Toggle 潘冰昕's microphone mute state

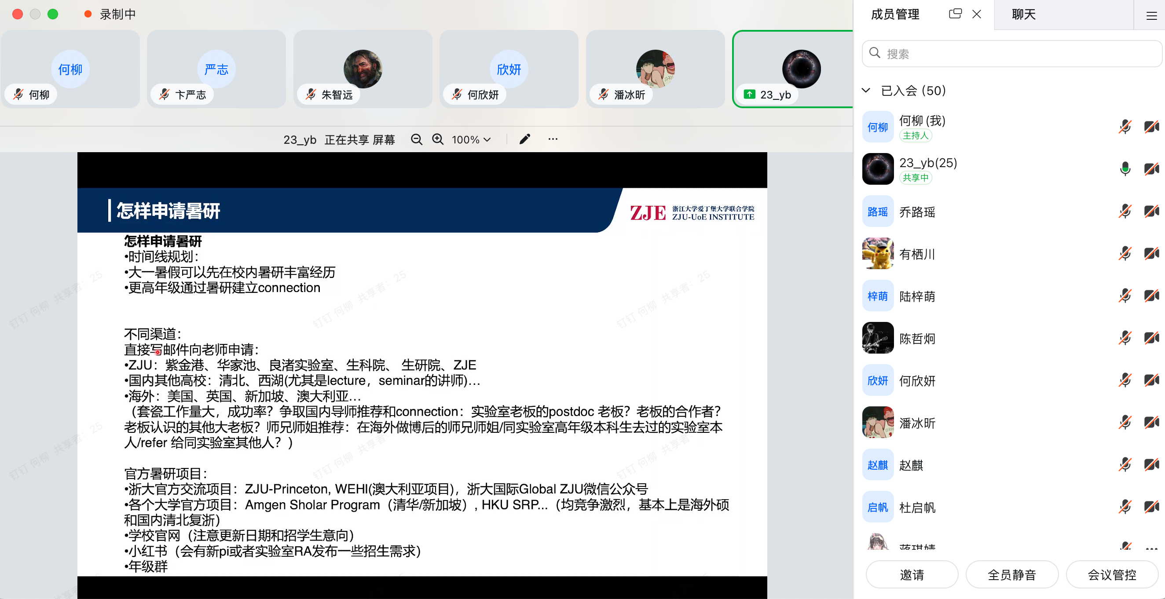(x=1125, y=422)
